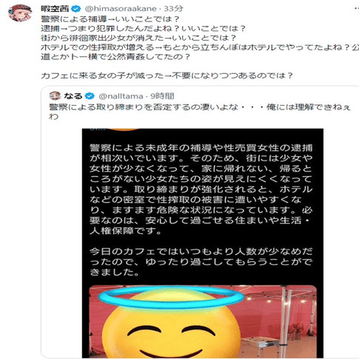Click the paragraph 今日のカフェでは in the image
The image size is (359, 359).
(x=201, y=261)
